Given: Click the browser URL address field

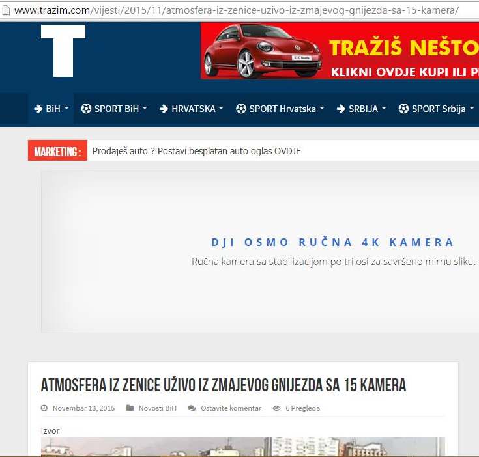Looking at the screenshot, I should [x=236, y=11].
